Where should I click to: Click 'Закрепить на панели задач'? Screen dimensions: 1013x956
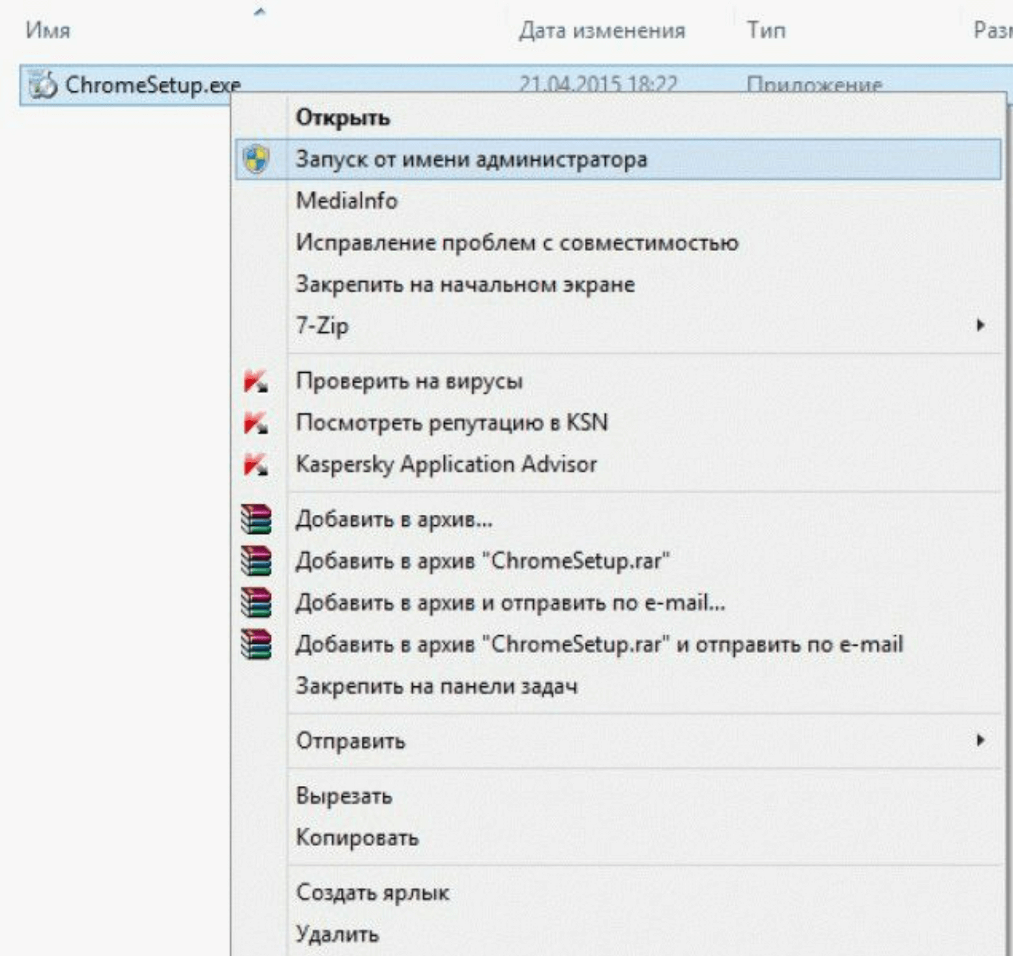[436, 686]
